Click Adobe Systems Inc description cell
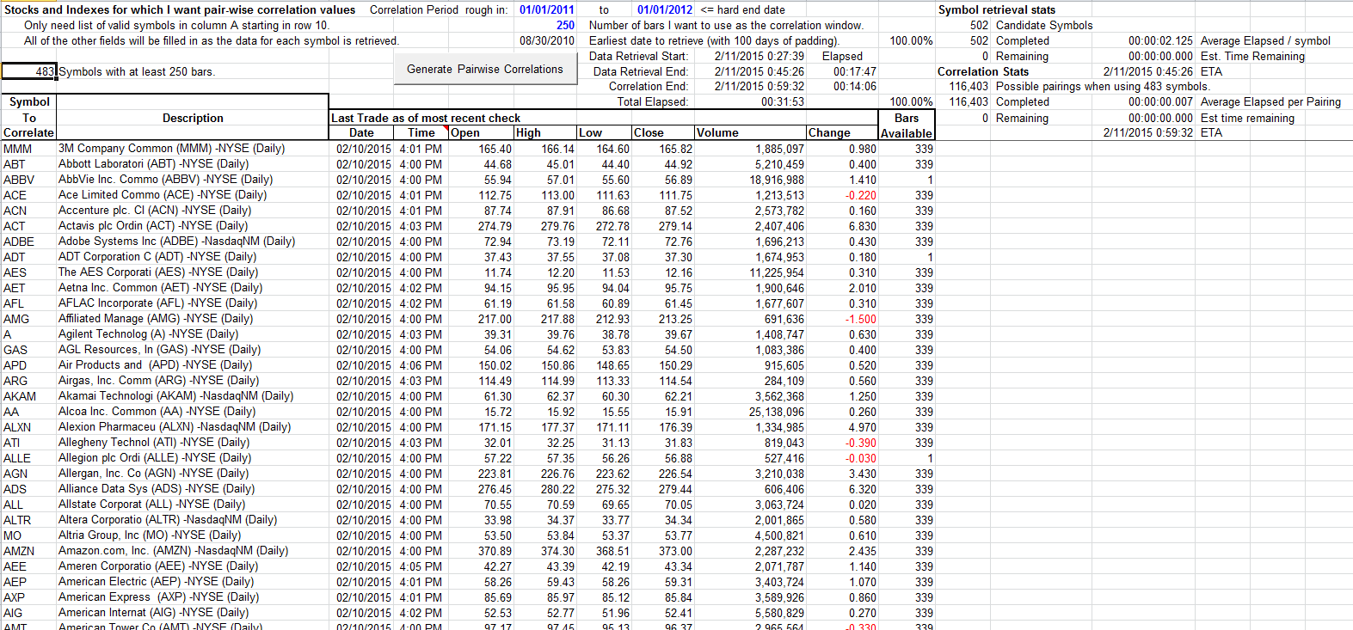 pyautogui.click(x=193, y=242)
